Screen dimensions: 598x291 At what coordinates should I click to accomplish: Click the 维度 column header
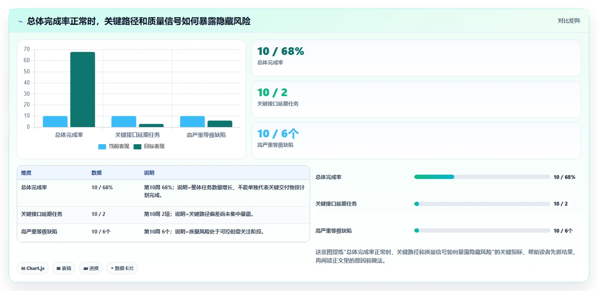point(26,173)
